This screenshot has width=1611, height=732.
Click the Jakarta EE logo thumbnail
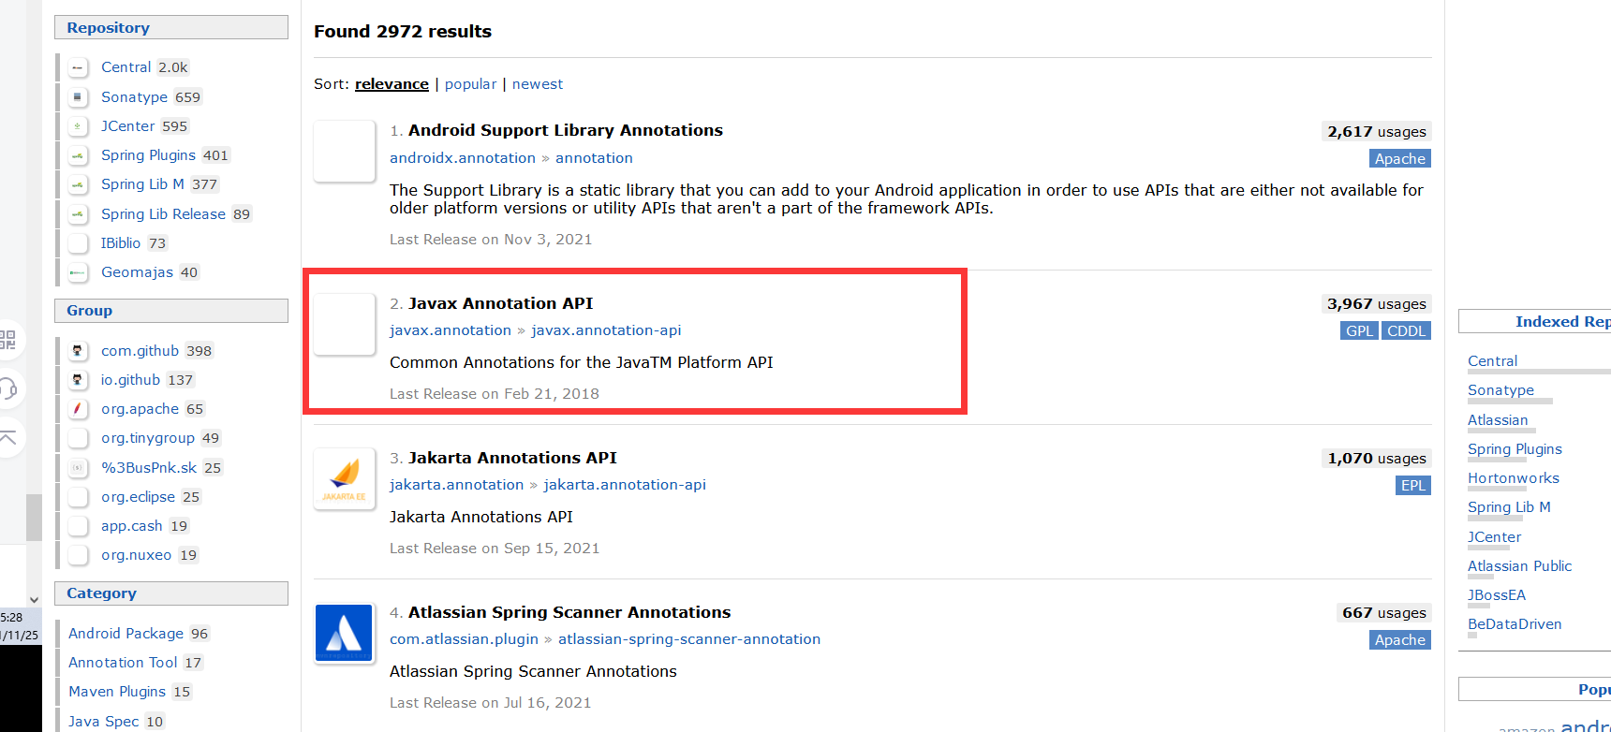345,479
